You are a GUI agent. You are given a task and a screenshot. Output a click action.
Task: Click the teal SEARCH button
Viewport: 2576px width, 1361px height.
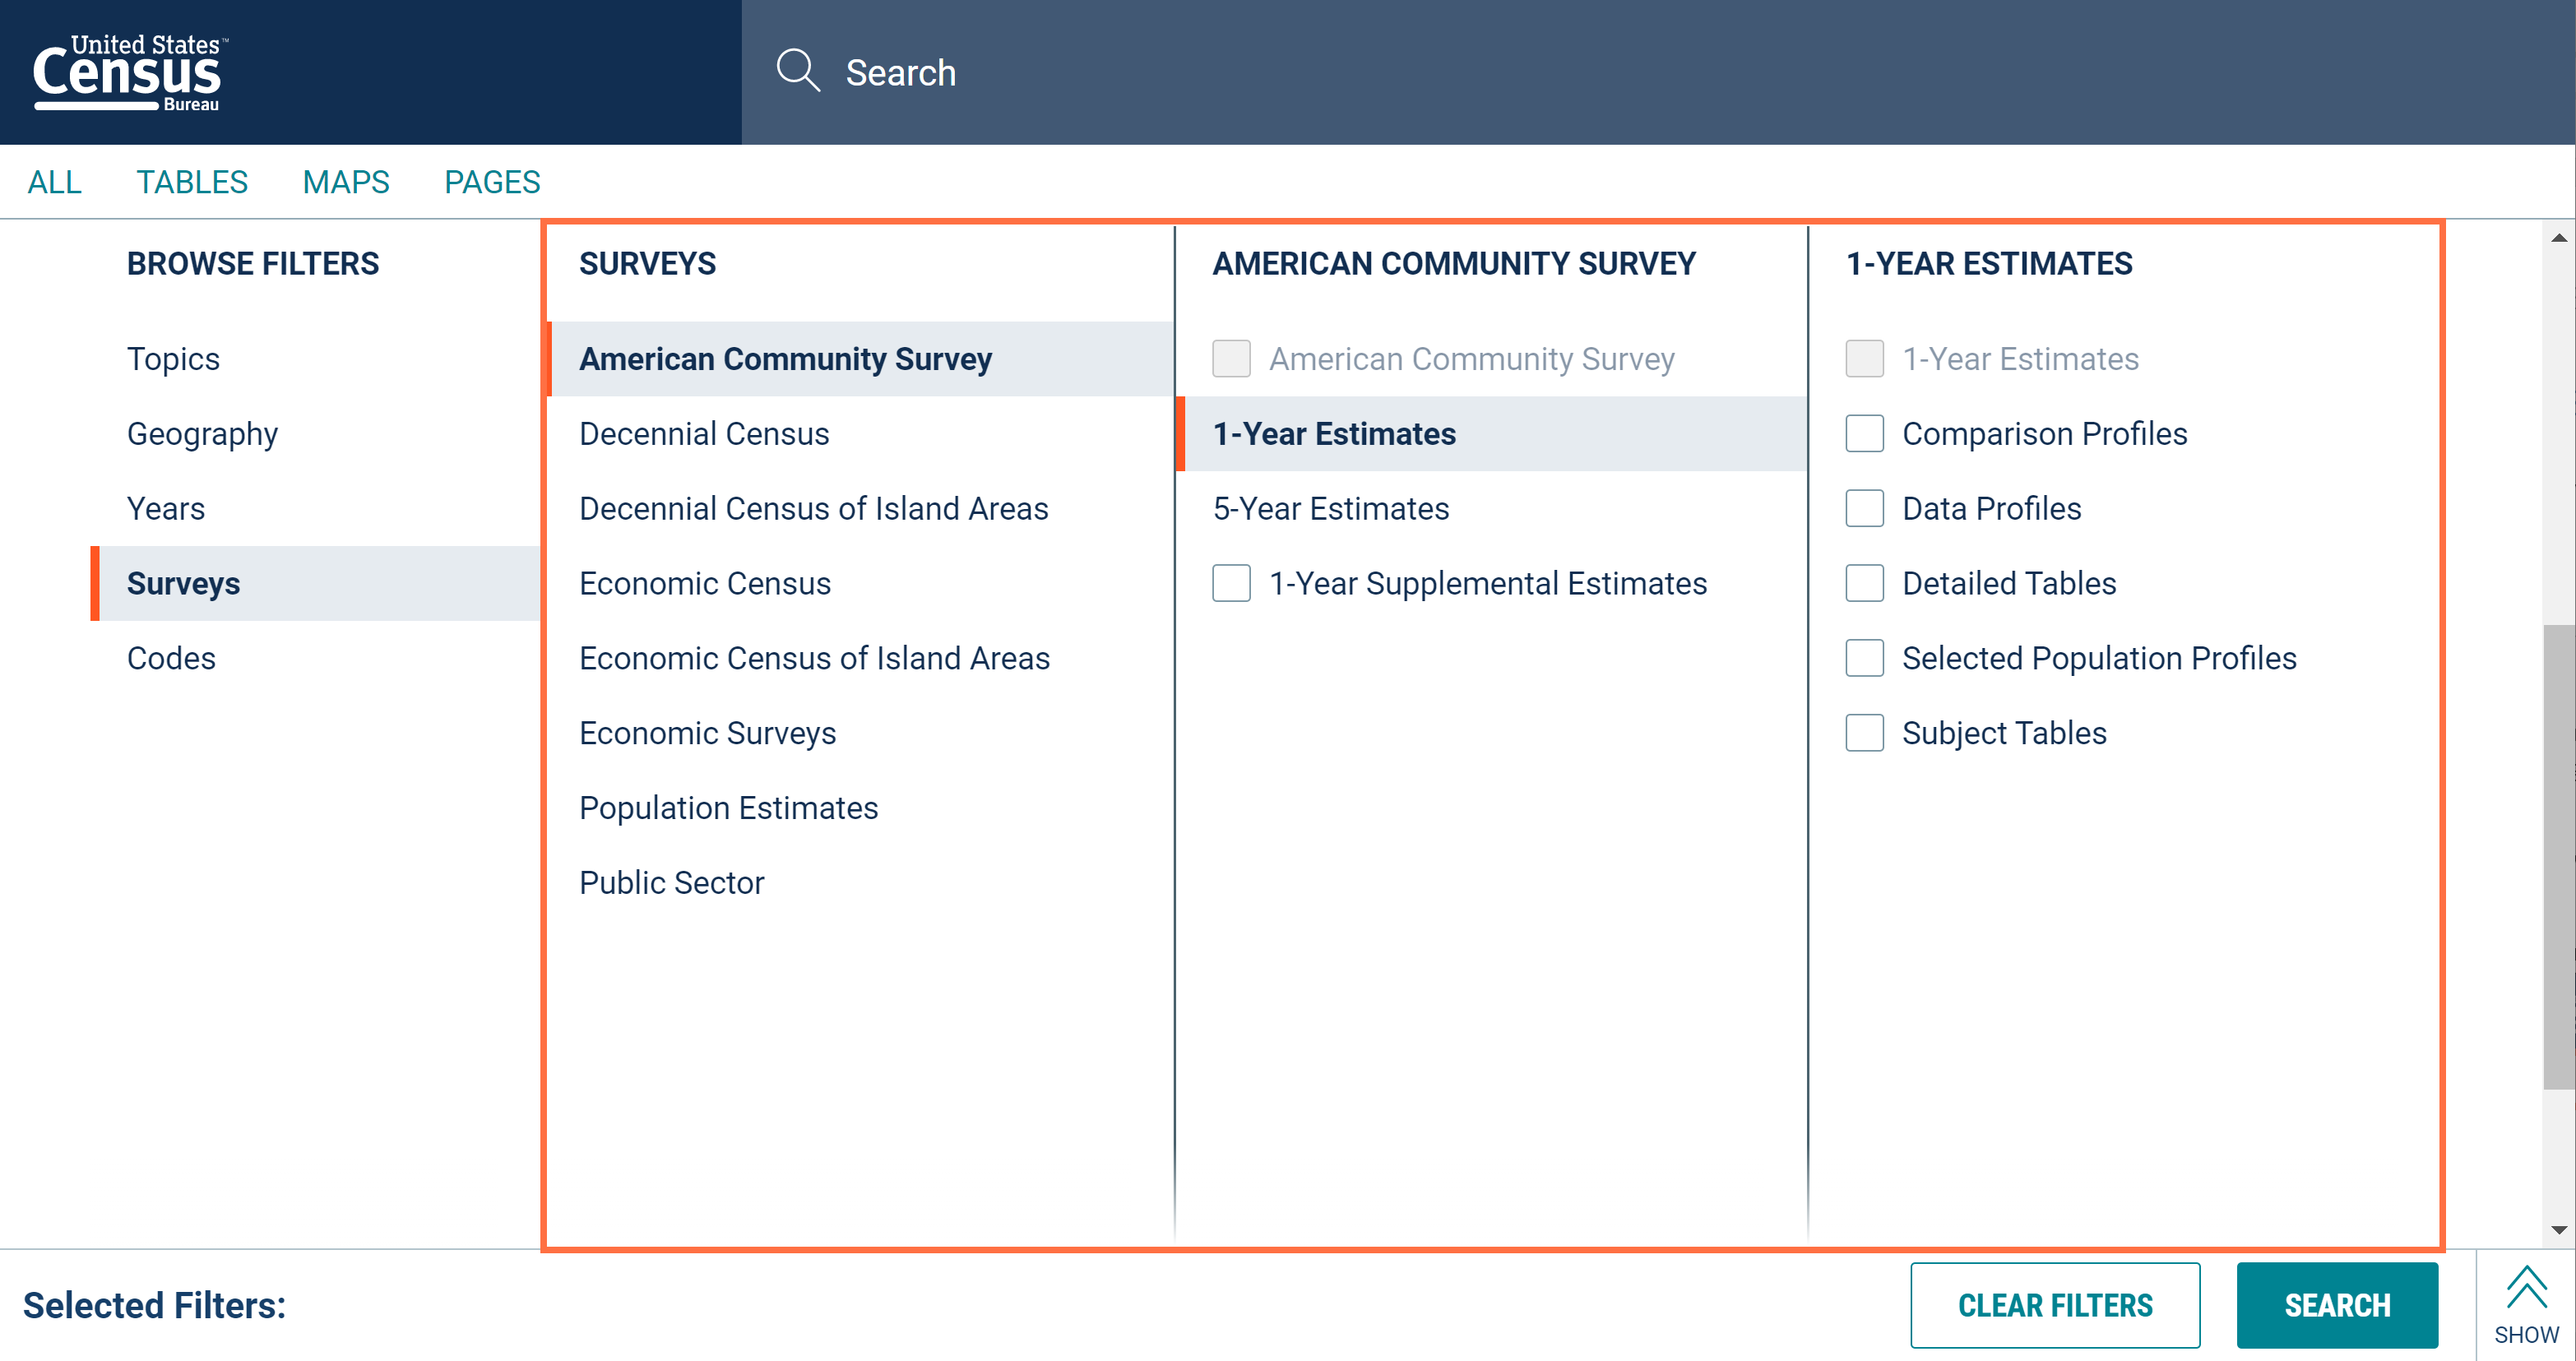point(2337,1305)
